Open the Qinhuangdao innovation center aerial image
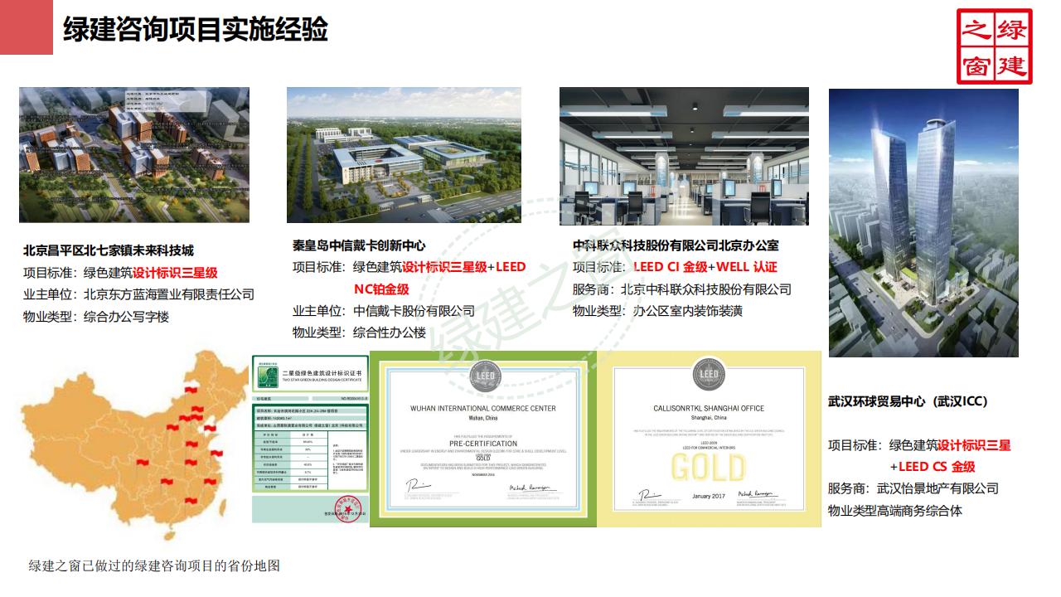The image size is (1061, 597). [404, 154]
